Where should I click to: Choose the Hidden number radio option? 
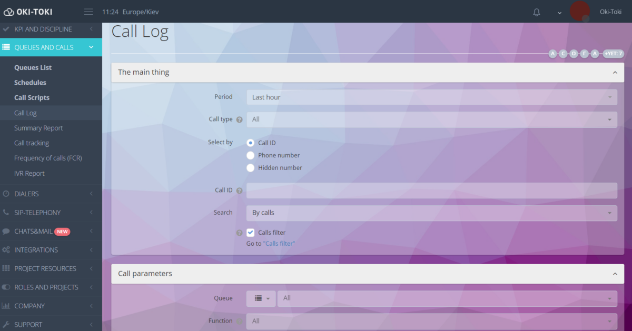250,167
